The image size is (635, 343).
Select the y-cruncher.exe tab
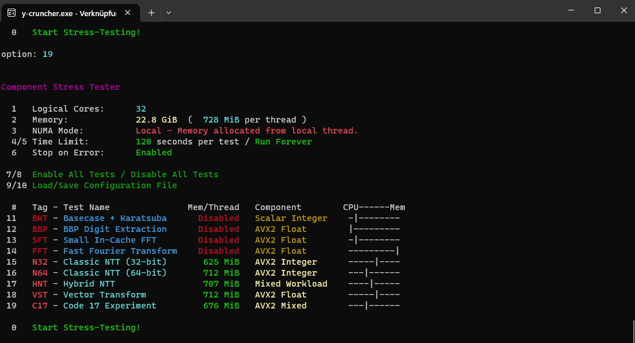(71, 13)
